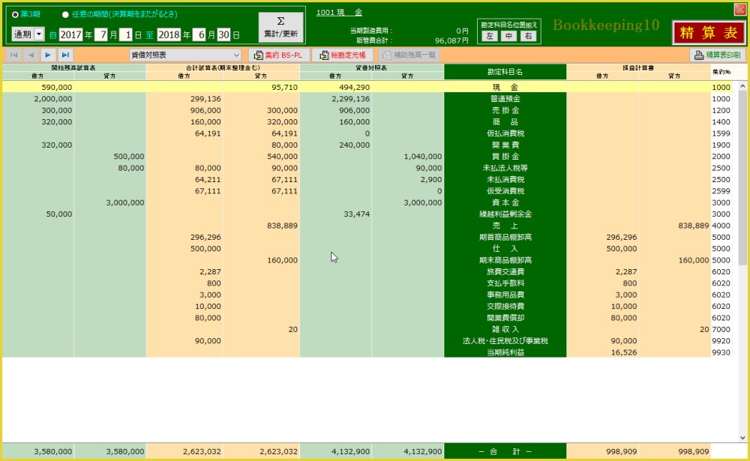Center account names with 中 button
Image resolution: width=750 pixels, height=461 pixels.
pyautogui.click(x=508, y=35)
